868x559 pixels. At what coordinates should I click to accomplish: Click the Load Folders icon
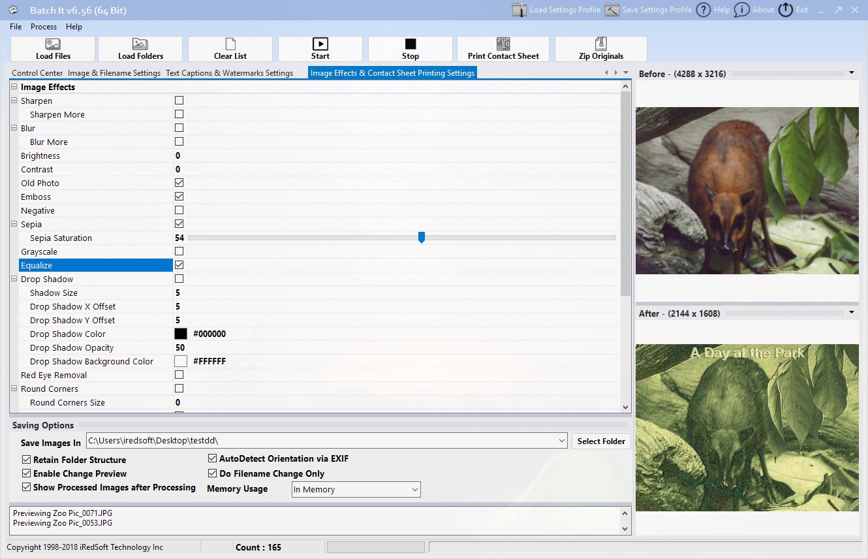point(140,44)
